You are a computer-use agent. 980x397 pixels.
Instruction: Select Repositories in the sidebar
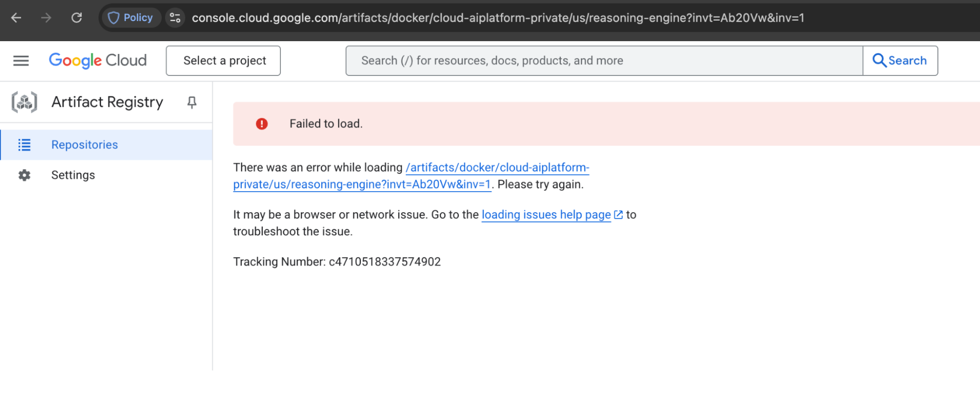[x=84, y=145]
